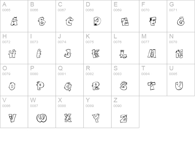
Task: Click the T glyph drawing
Action: click(x=152, y=86)
